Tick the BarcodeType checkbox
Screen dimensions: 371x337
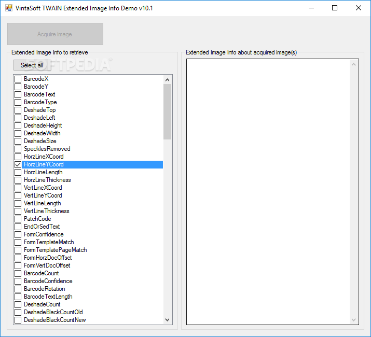point(18,102)
